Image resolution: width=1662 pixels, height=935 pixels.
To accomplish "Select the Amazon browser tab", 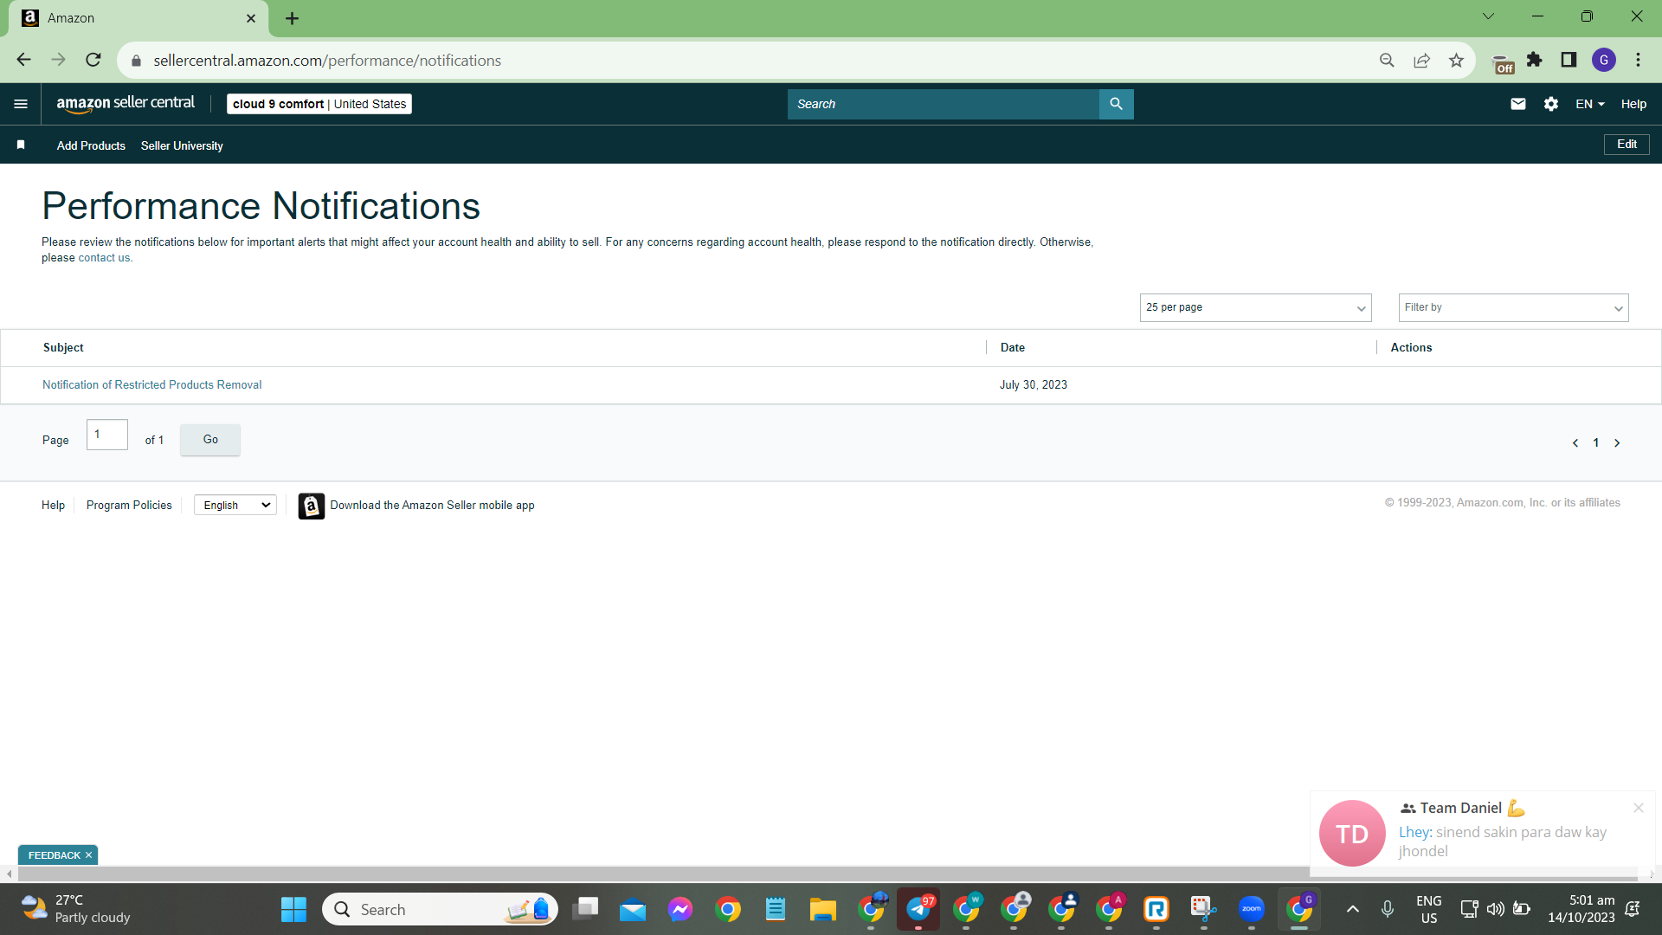I will pos(138,18).
